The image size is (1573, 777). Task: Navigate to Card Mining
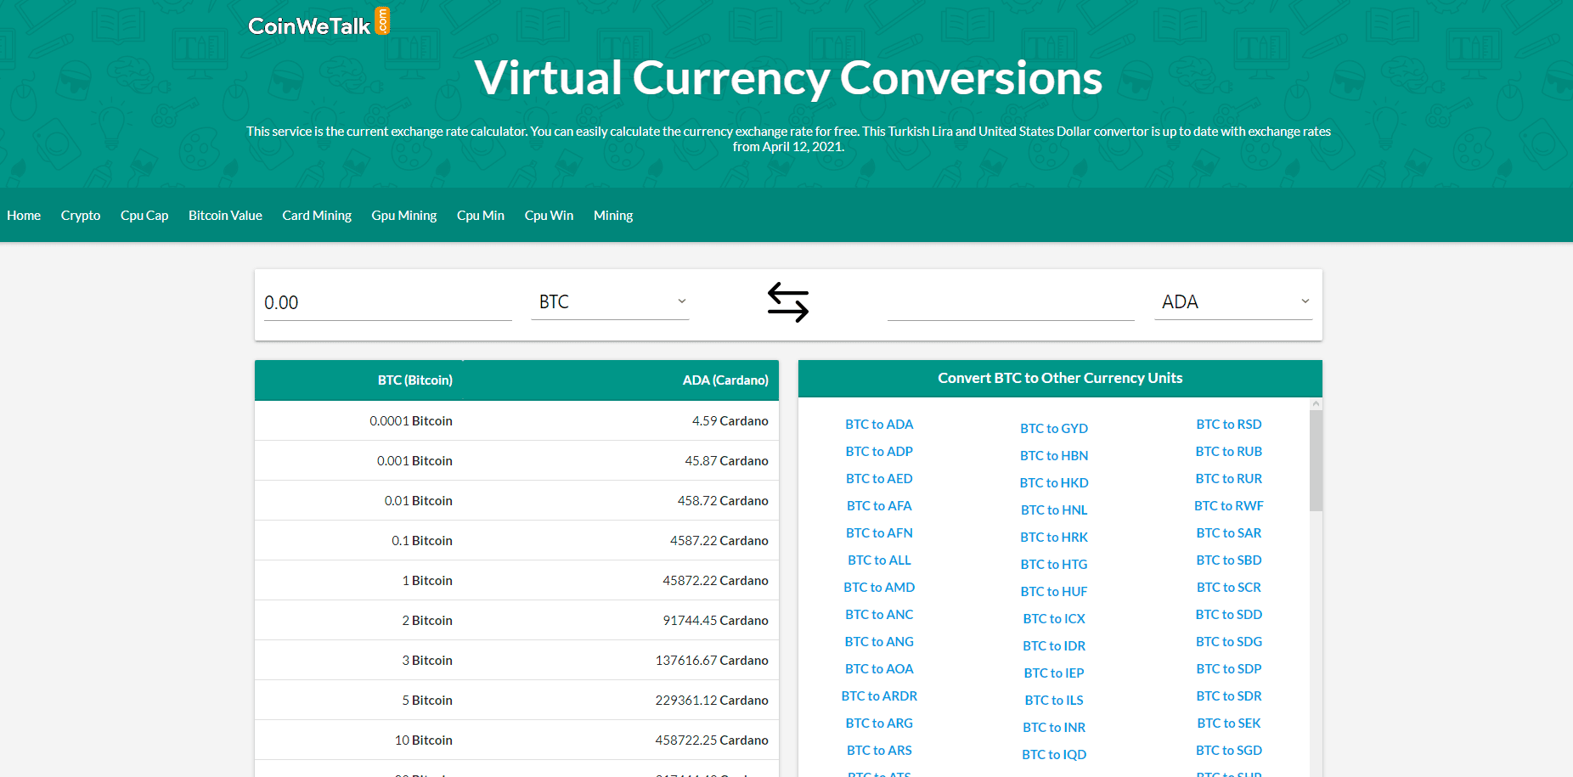click(x=316, y=215)
